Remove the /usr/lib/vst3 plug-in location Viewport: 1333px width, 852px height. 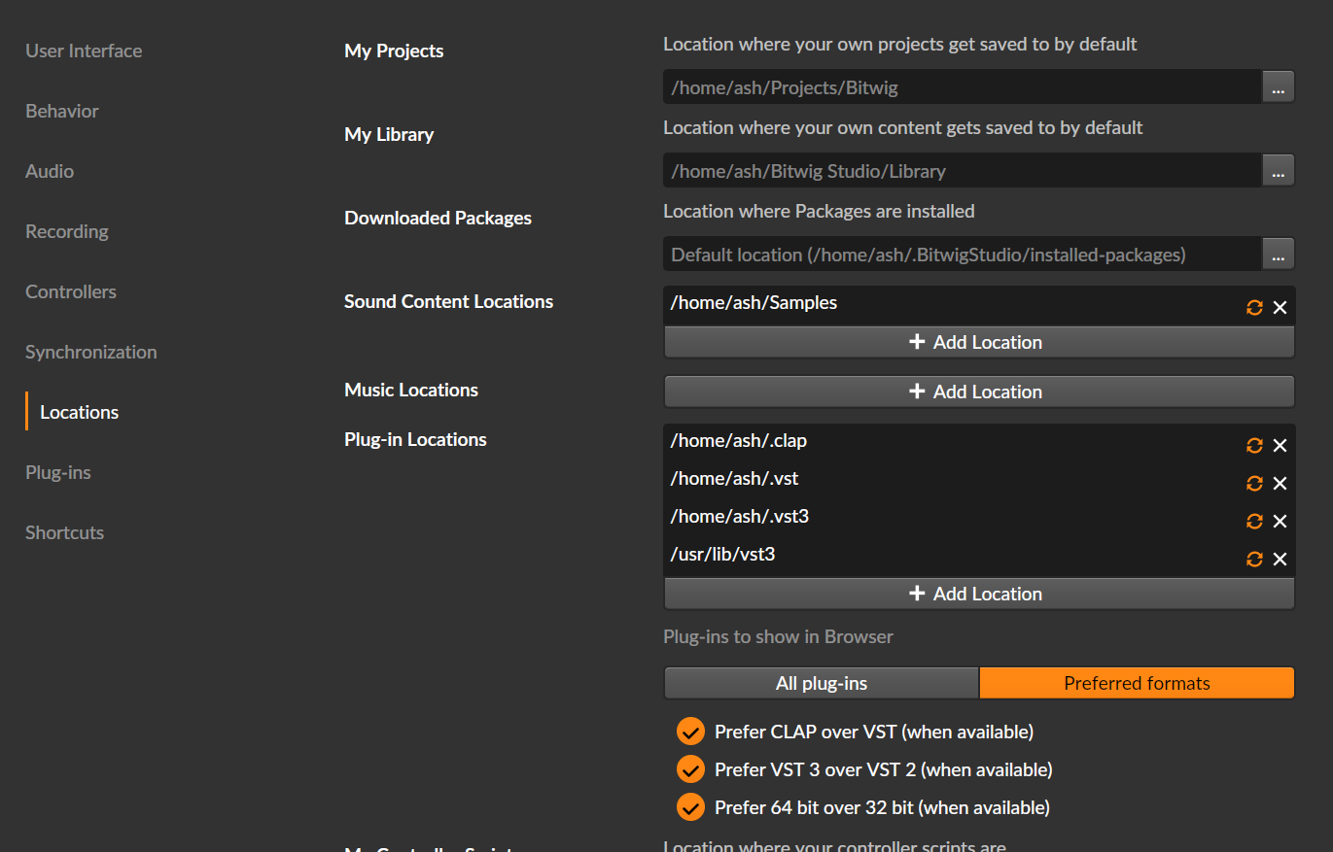pyautogui.click(x=1280, y=559)
